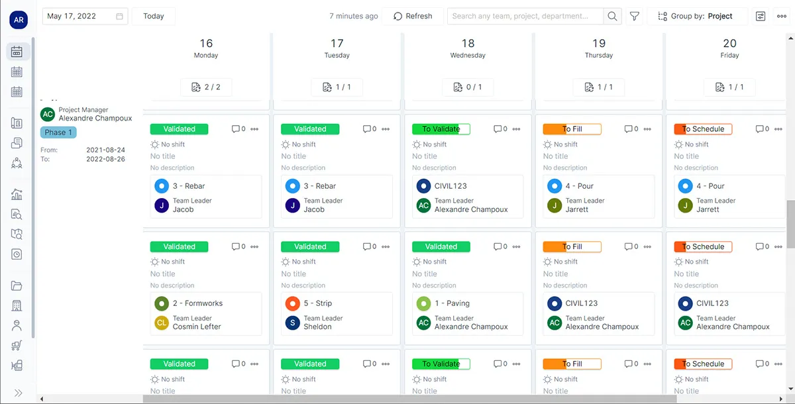This screenshot has width=795, height=404.
Task: Click the magnifying glass search button
Action: pyautogui.click(x=613, y=16)
